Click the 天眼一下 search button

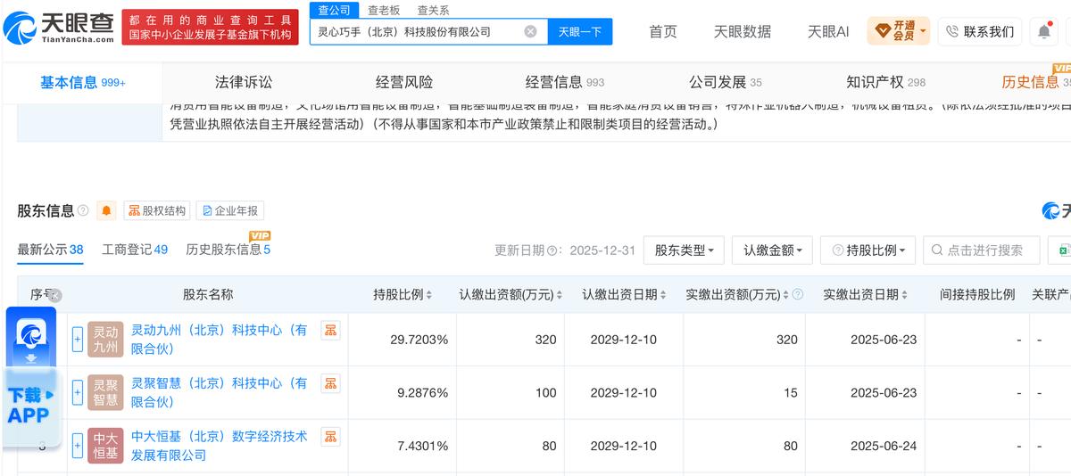[x=580, y=31]
